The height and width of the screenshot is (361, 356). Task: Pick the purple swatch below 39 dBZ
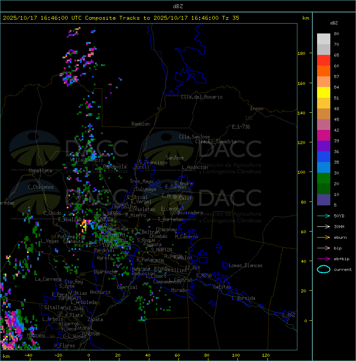(323, 146)
